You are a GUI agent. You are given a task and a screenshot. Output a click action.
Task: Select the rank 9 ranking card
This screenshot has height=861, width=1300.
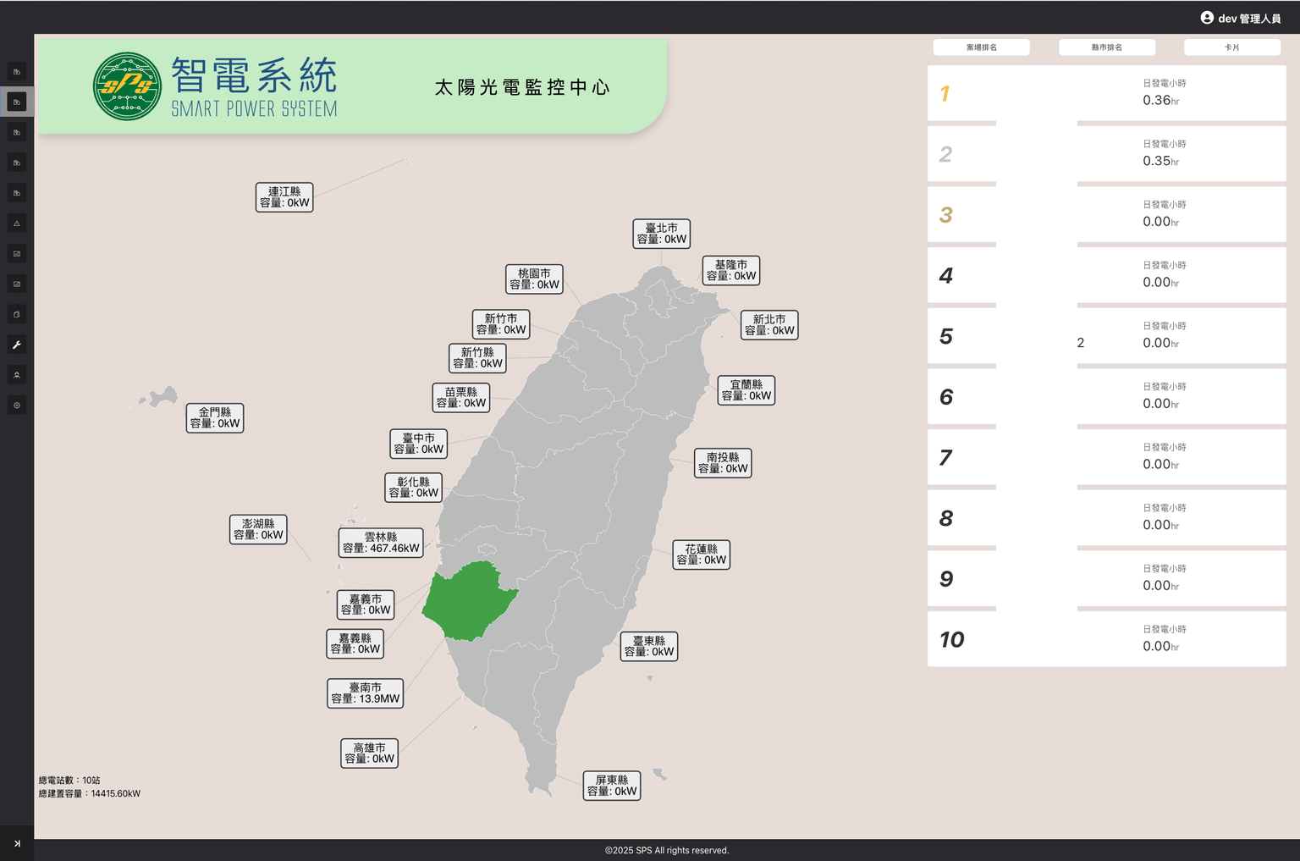point(1107,579)
